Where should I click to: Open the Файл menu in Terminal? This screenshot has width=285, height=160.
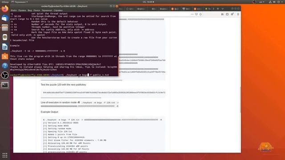[x=14, y=10]
